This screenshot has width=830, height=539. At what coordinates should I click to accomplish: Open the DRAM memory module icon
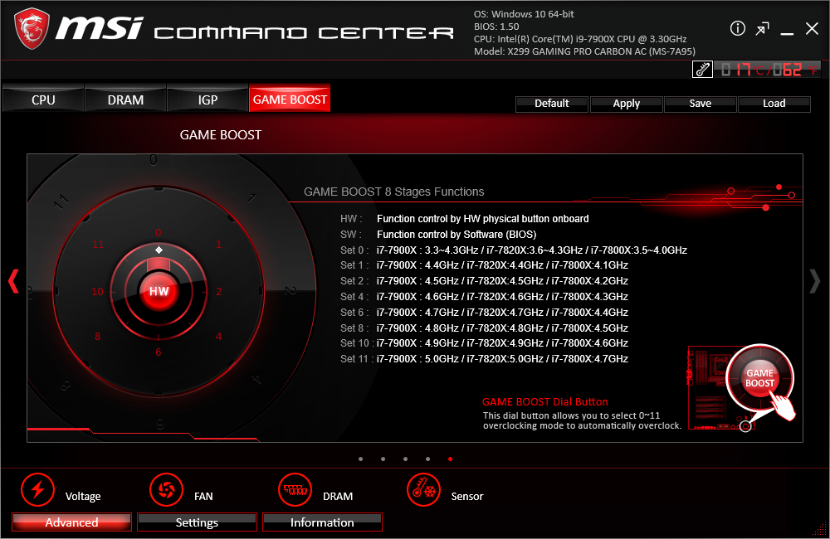295,489
